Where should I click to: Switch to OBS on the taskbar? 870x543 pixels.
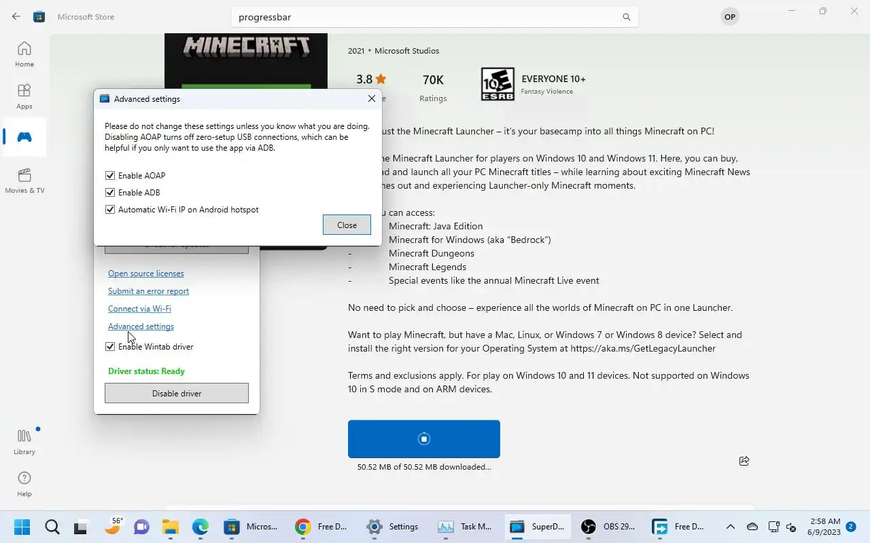point(608,527)
